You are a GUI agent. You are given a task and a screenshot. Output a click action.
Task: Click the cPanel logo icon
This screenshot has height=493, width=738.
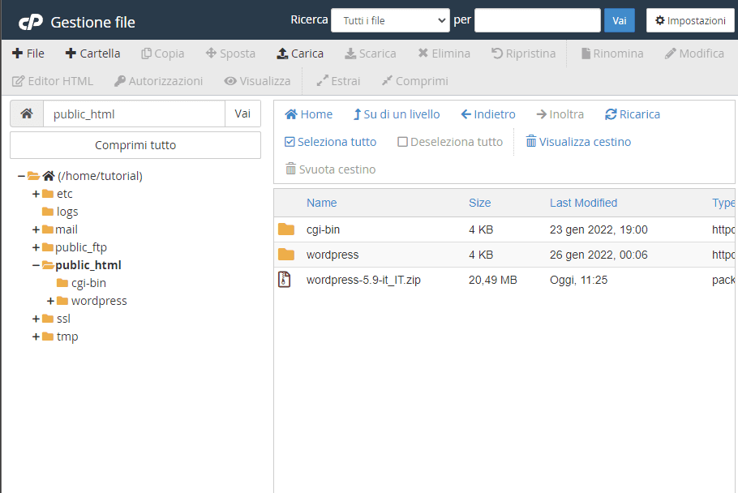click(x=31, y=22)
